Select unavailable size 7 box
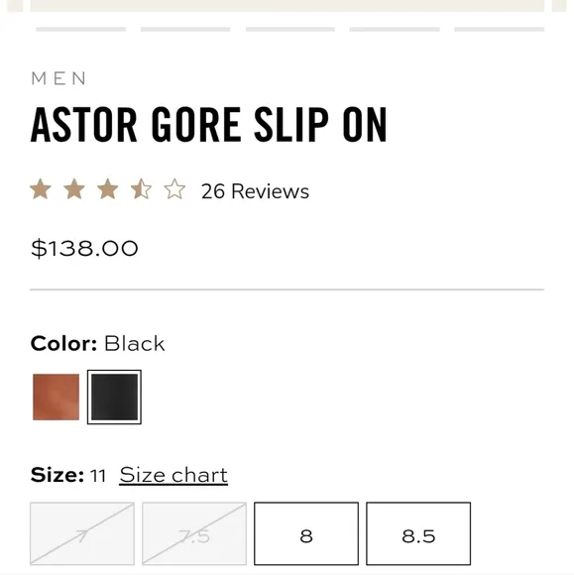This screenshot has width=574, height=575. [x=82, y=533]
